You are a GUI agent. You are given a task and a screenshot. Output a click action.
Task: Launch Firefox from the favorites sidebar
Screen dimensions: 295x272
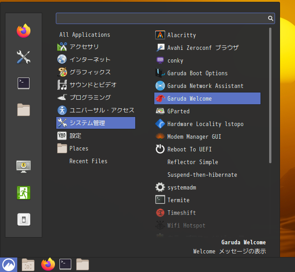click(x=24, y=31)
